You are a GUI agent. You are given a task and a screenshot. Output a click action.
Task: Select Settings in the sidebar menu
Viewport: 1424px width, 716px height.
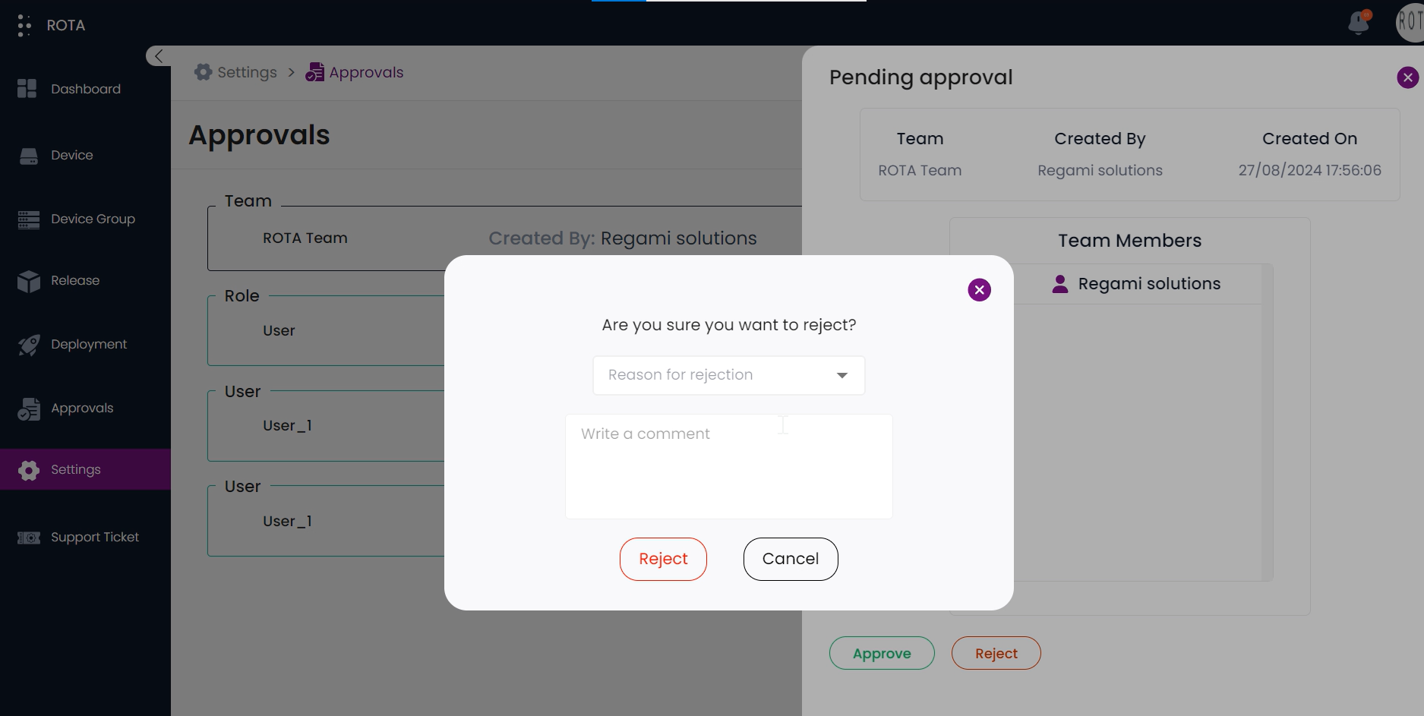pyautogui.click(x=76, y=470)
